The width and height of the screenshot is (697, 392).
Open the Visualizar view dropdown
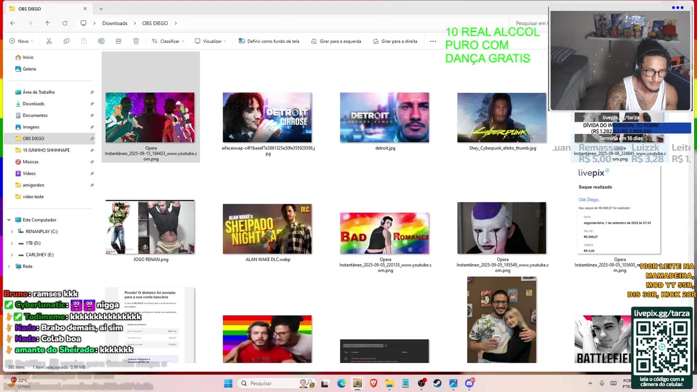211,41
